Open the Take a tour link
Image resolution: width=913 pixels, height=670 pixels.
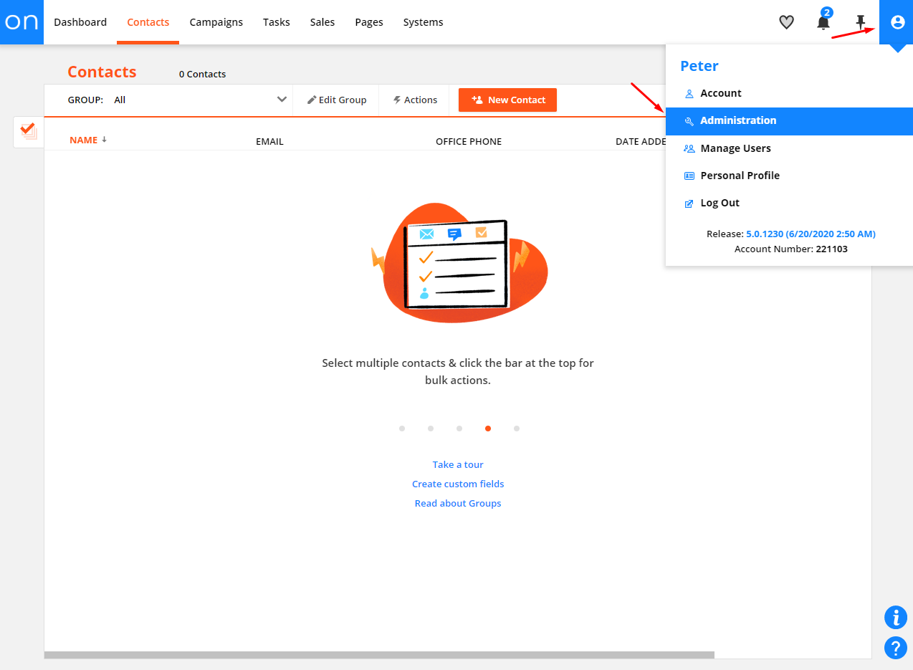click(458, 464)
